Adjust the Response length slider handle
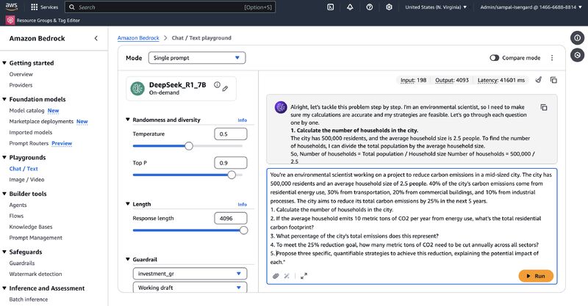This screenshot has height=306, width=588. (244, 230)
